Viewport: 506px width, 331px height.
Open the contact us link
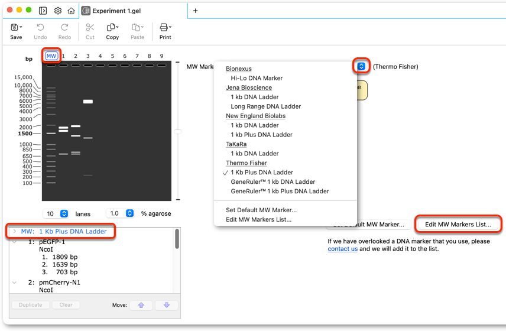pos(342,249)
